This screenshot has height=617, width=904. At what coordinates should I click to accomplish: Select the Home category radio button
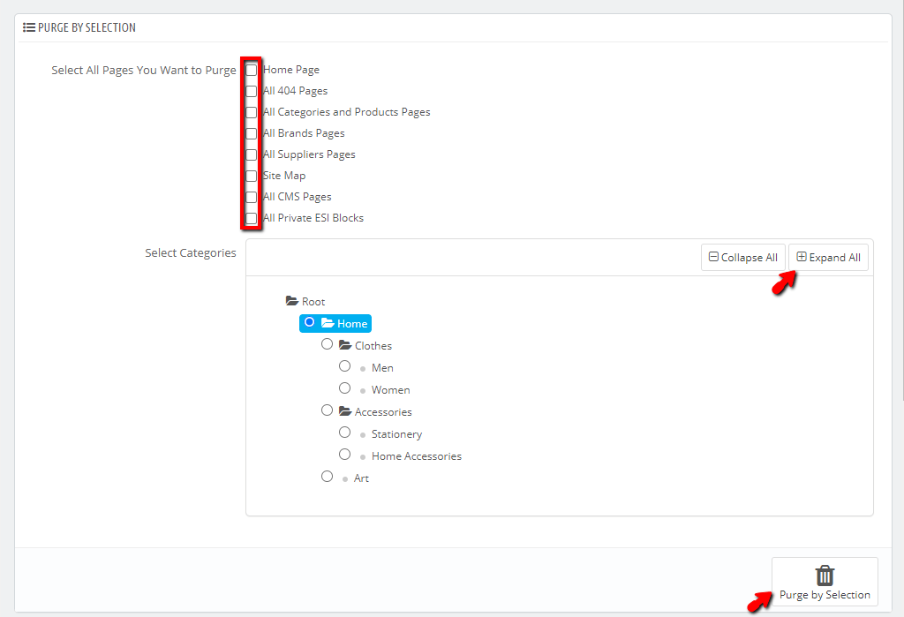tap(310, 322)
